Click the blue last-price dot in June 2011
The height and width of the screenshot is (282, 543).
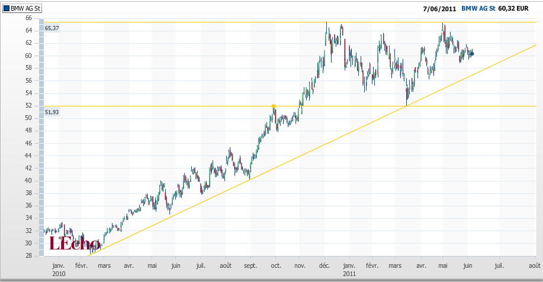point(472,54)
